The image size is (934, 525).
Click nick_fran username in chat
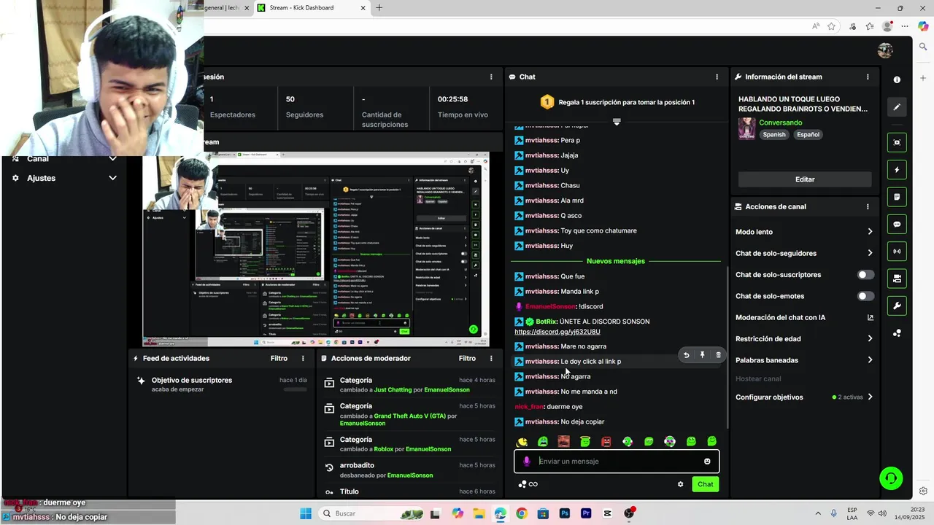click(529, 407)
